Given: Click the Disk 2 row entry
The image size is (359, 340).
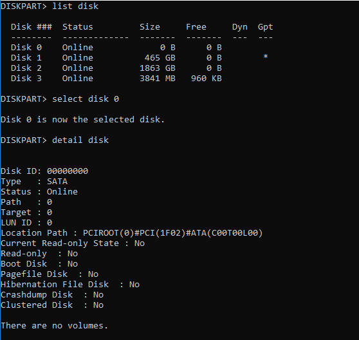Looking at the screenshot, I should coord(116,68).
